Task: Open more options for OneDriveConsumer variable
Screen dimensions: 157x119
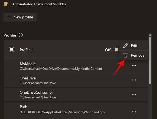Action: 134,94
